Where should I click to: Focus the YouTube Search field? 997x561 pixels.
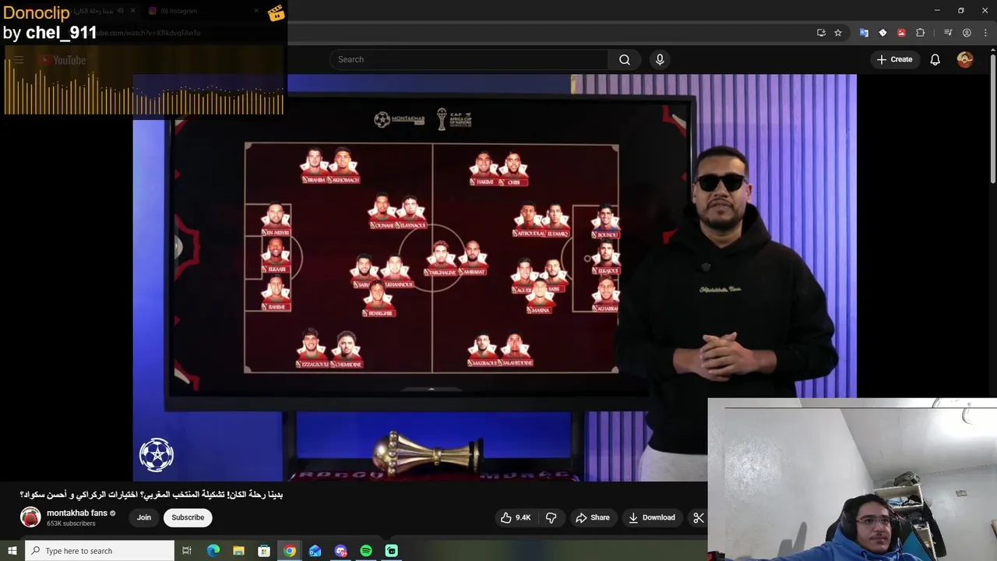469,59
